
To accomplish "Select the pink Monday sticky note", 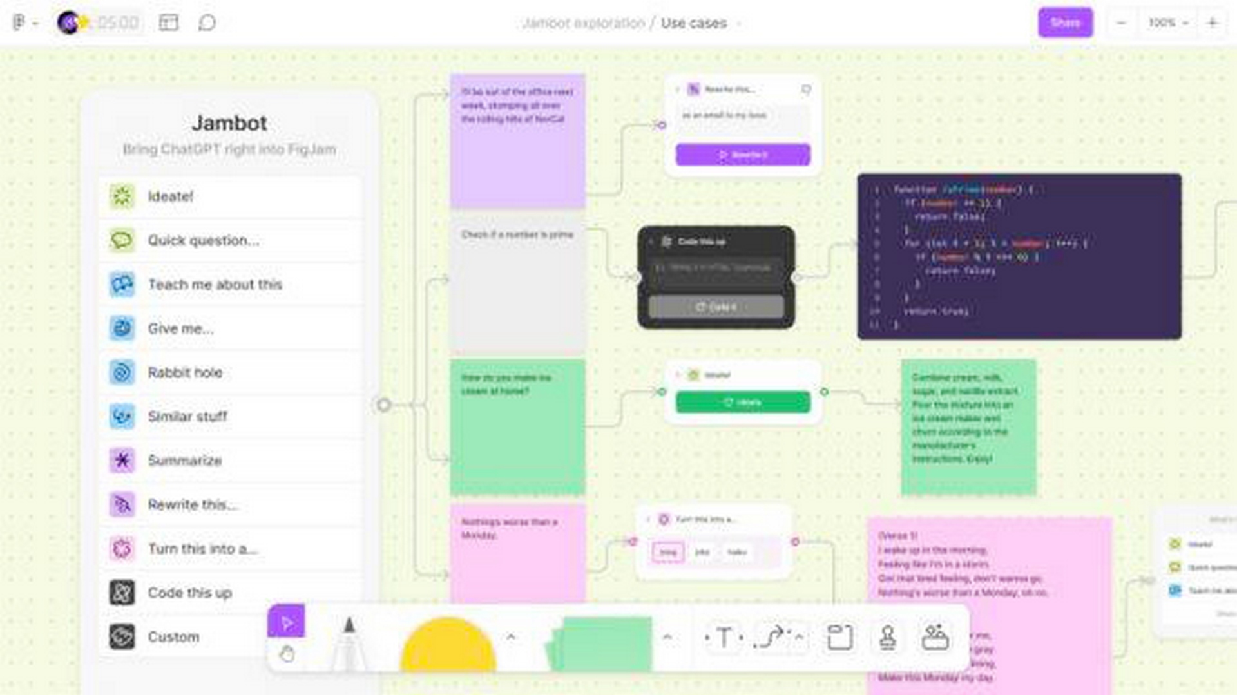I will pos(517,555).
